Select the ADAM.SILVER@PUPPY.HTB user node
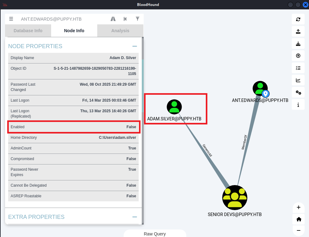This screenshot has width=309, height=237. point(174,107)
